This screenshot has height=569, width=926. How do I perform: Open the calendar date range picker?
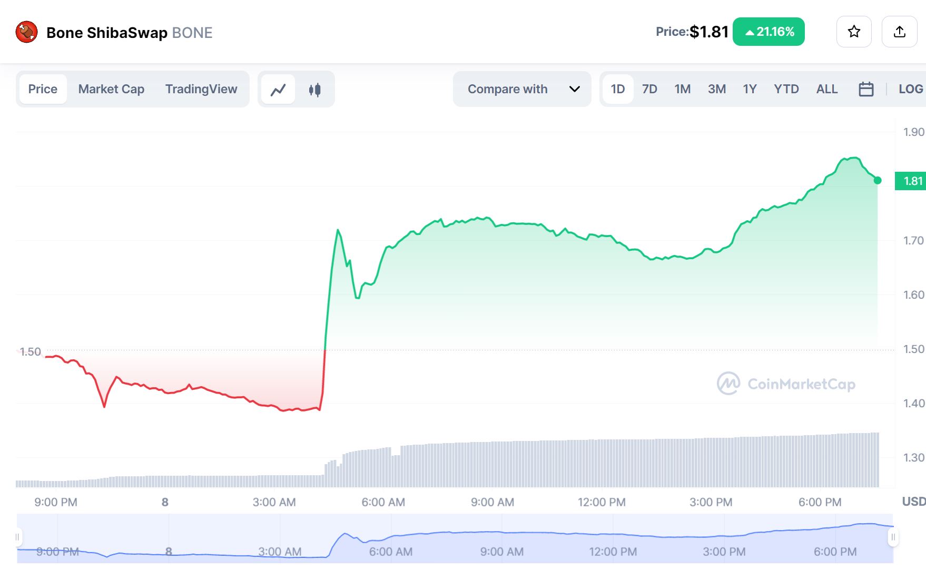pos(866,89)
